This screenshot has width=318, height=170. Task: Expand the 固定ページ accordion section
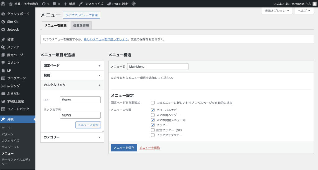pos(72,66)
